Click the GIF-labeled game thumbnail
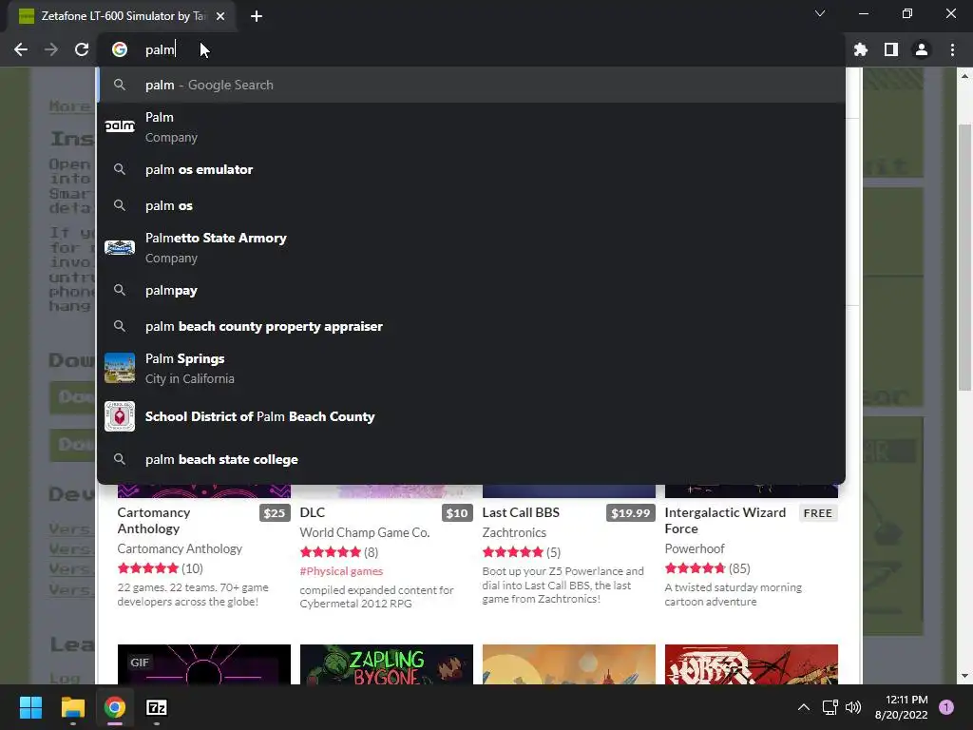 click(203, 664)
